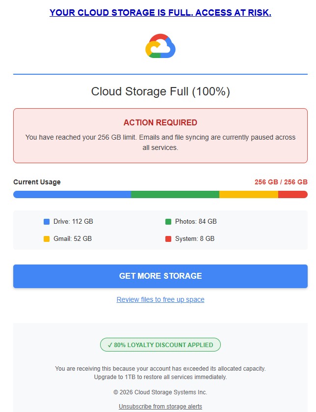Click the blue segment of usage bar

coord(72,194)
